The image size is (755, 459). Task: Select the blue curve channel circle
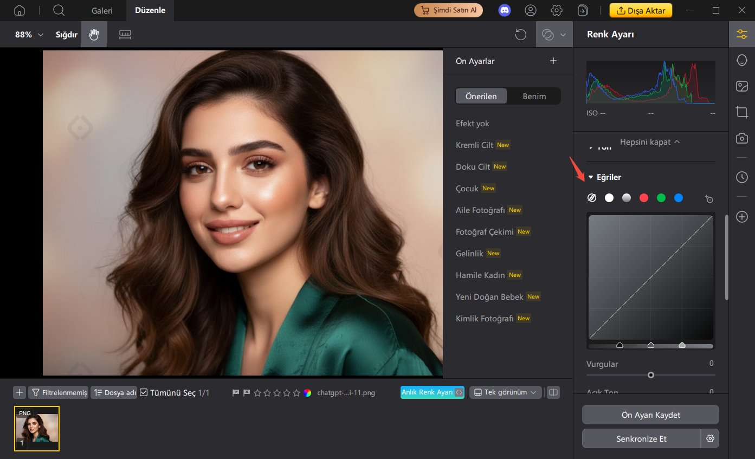tap(678, 198)
